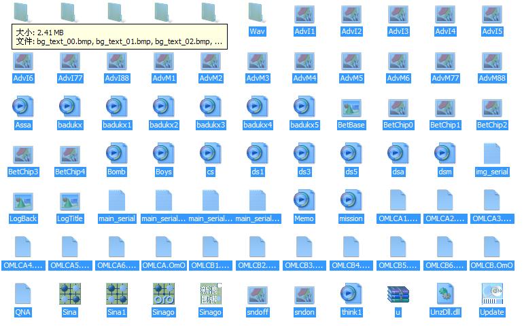
Task: Select the badukx2 file label
Action: click(164, 125)
